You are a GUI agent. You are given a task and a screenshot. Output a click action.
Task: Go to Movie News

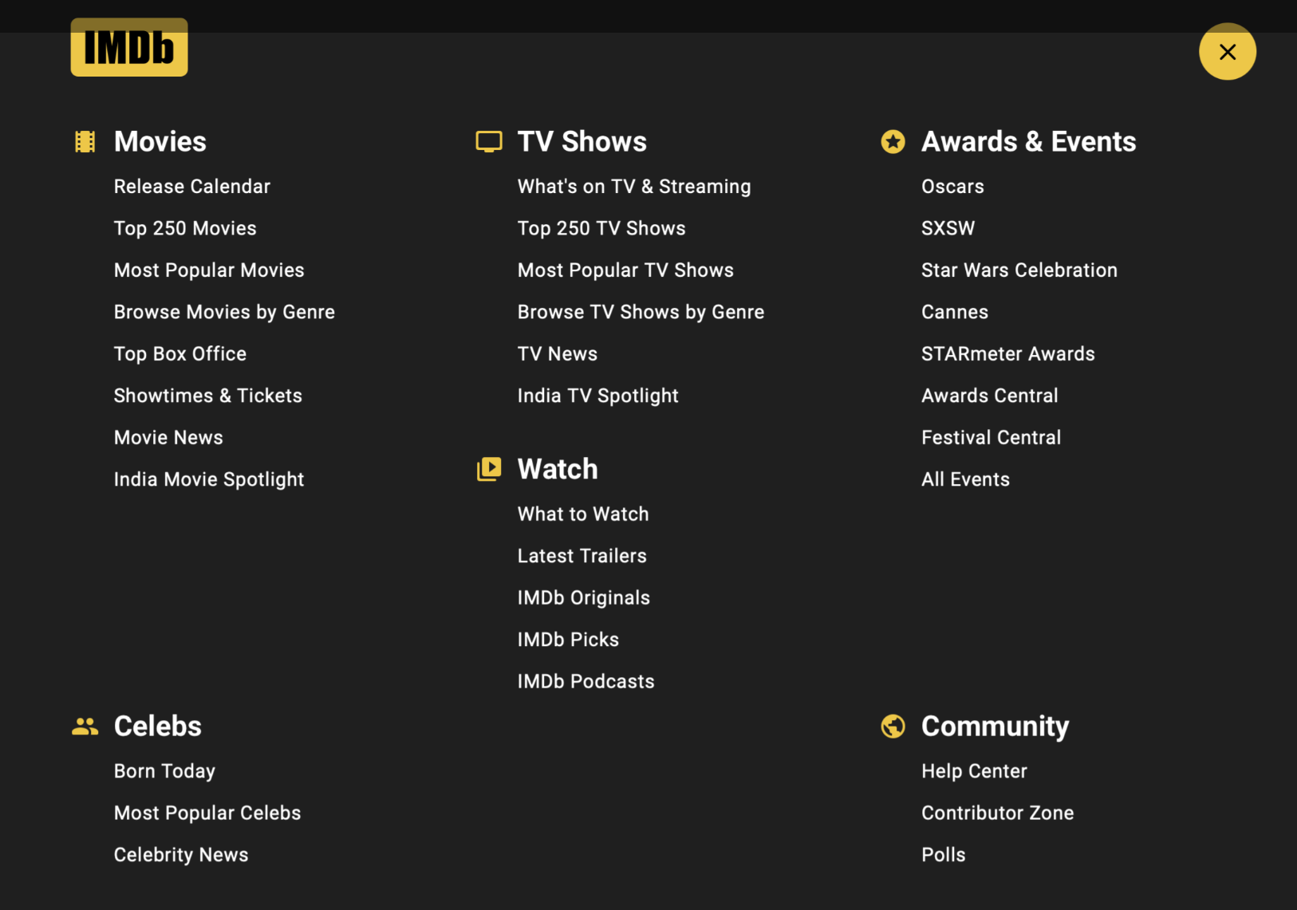click(x=168, y=438)
